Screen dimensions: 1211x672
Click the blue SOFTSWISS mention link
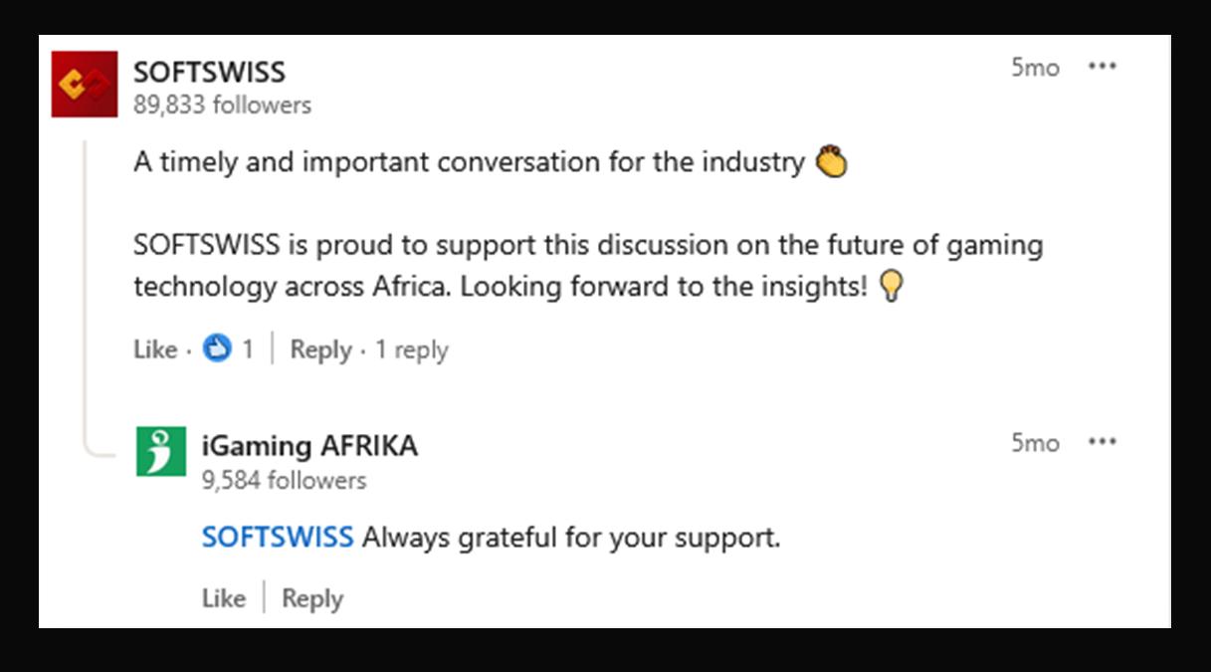coord(277,538)
